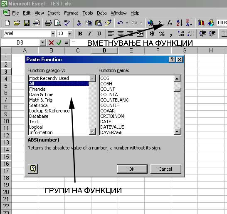Sort ascending with A-Z icon

pyautogui.click(x=179, y=23)
